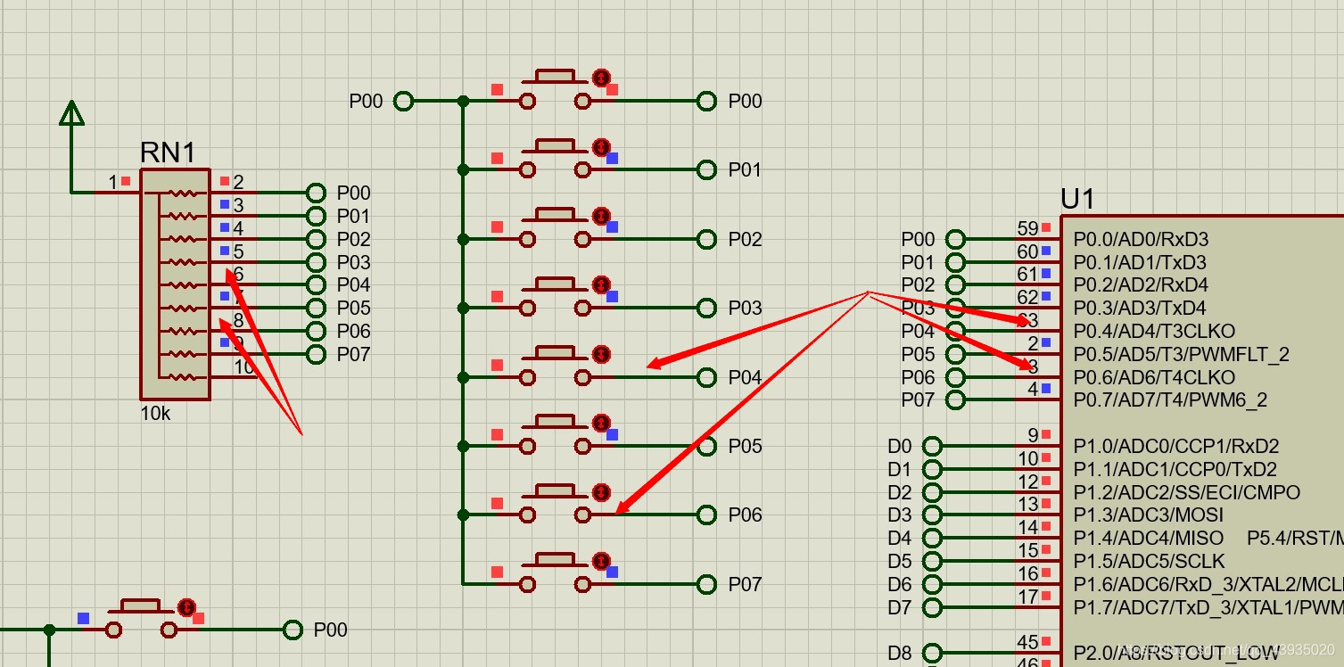Click the P00 terminal next to RN1 pin 2
Viewport: 1344px width, 667px height.
tap(315, 193)
